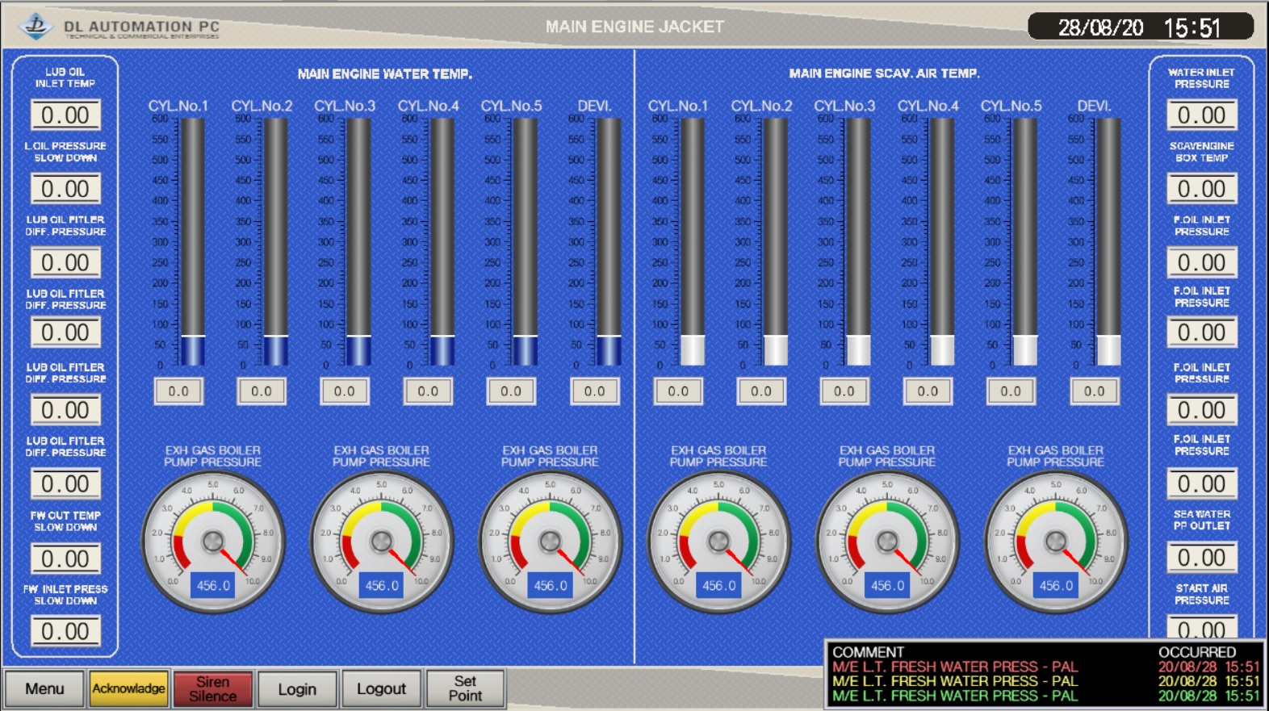Image resolution: width=1269 pixels, height=711 pixels.
Task: Click the leftmost exhaust gas boiler pump gauge
Action: tap(213, 542)
